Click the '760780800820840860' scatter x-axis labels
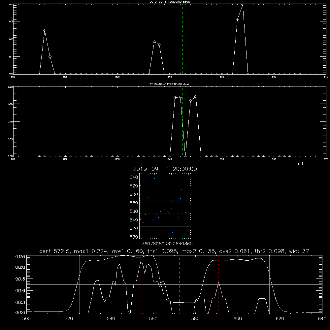 point(167,244)
